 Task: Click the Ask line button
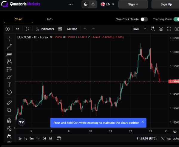(x=72, y=29)
